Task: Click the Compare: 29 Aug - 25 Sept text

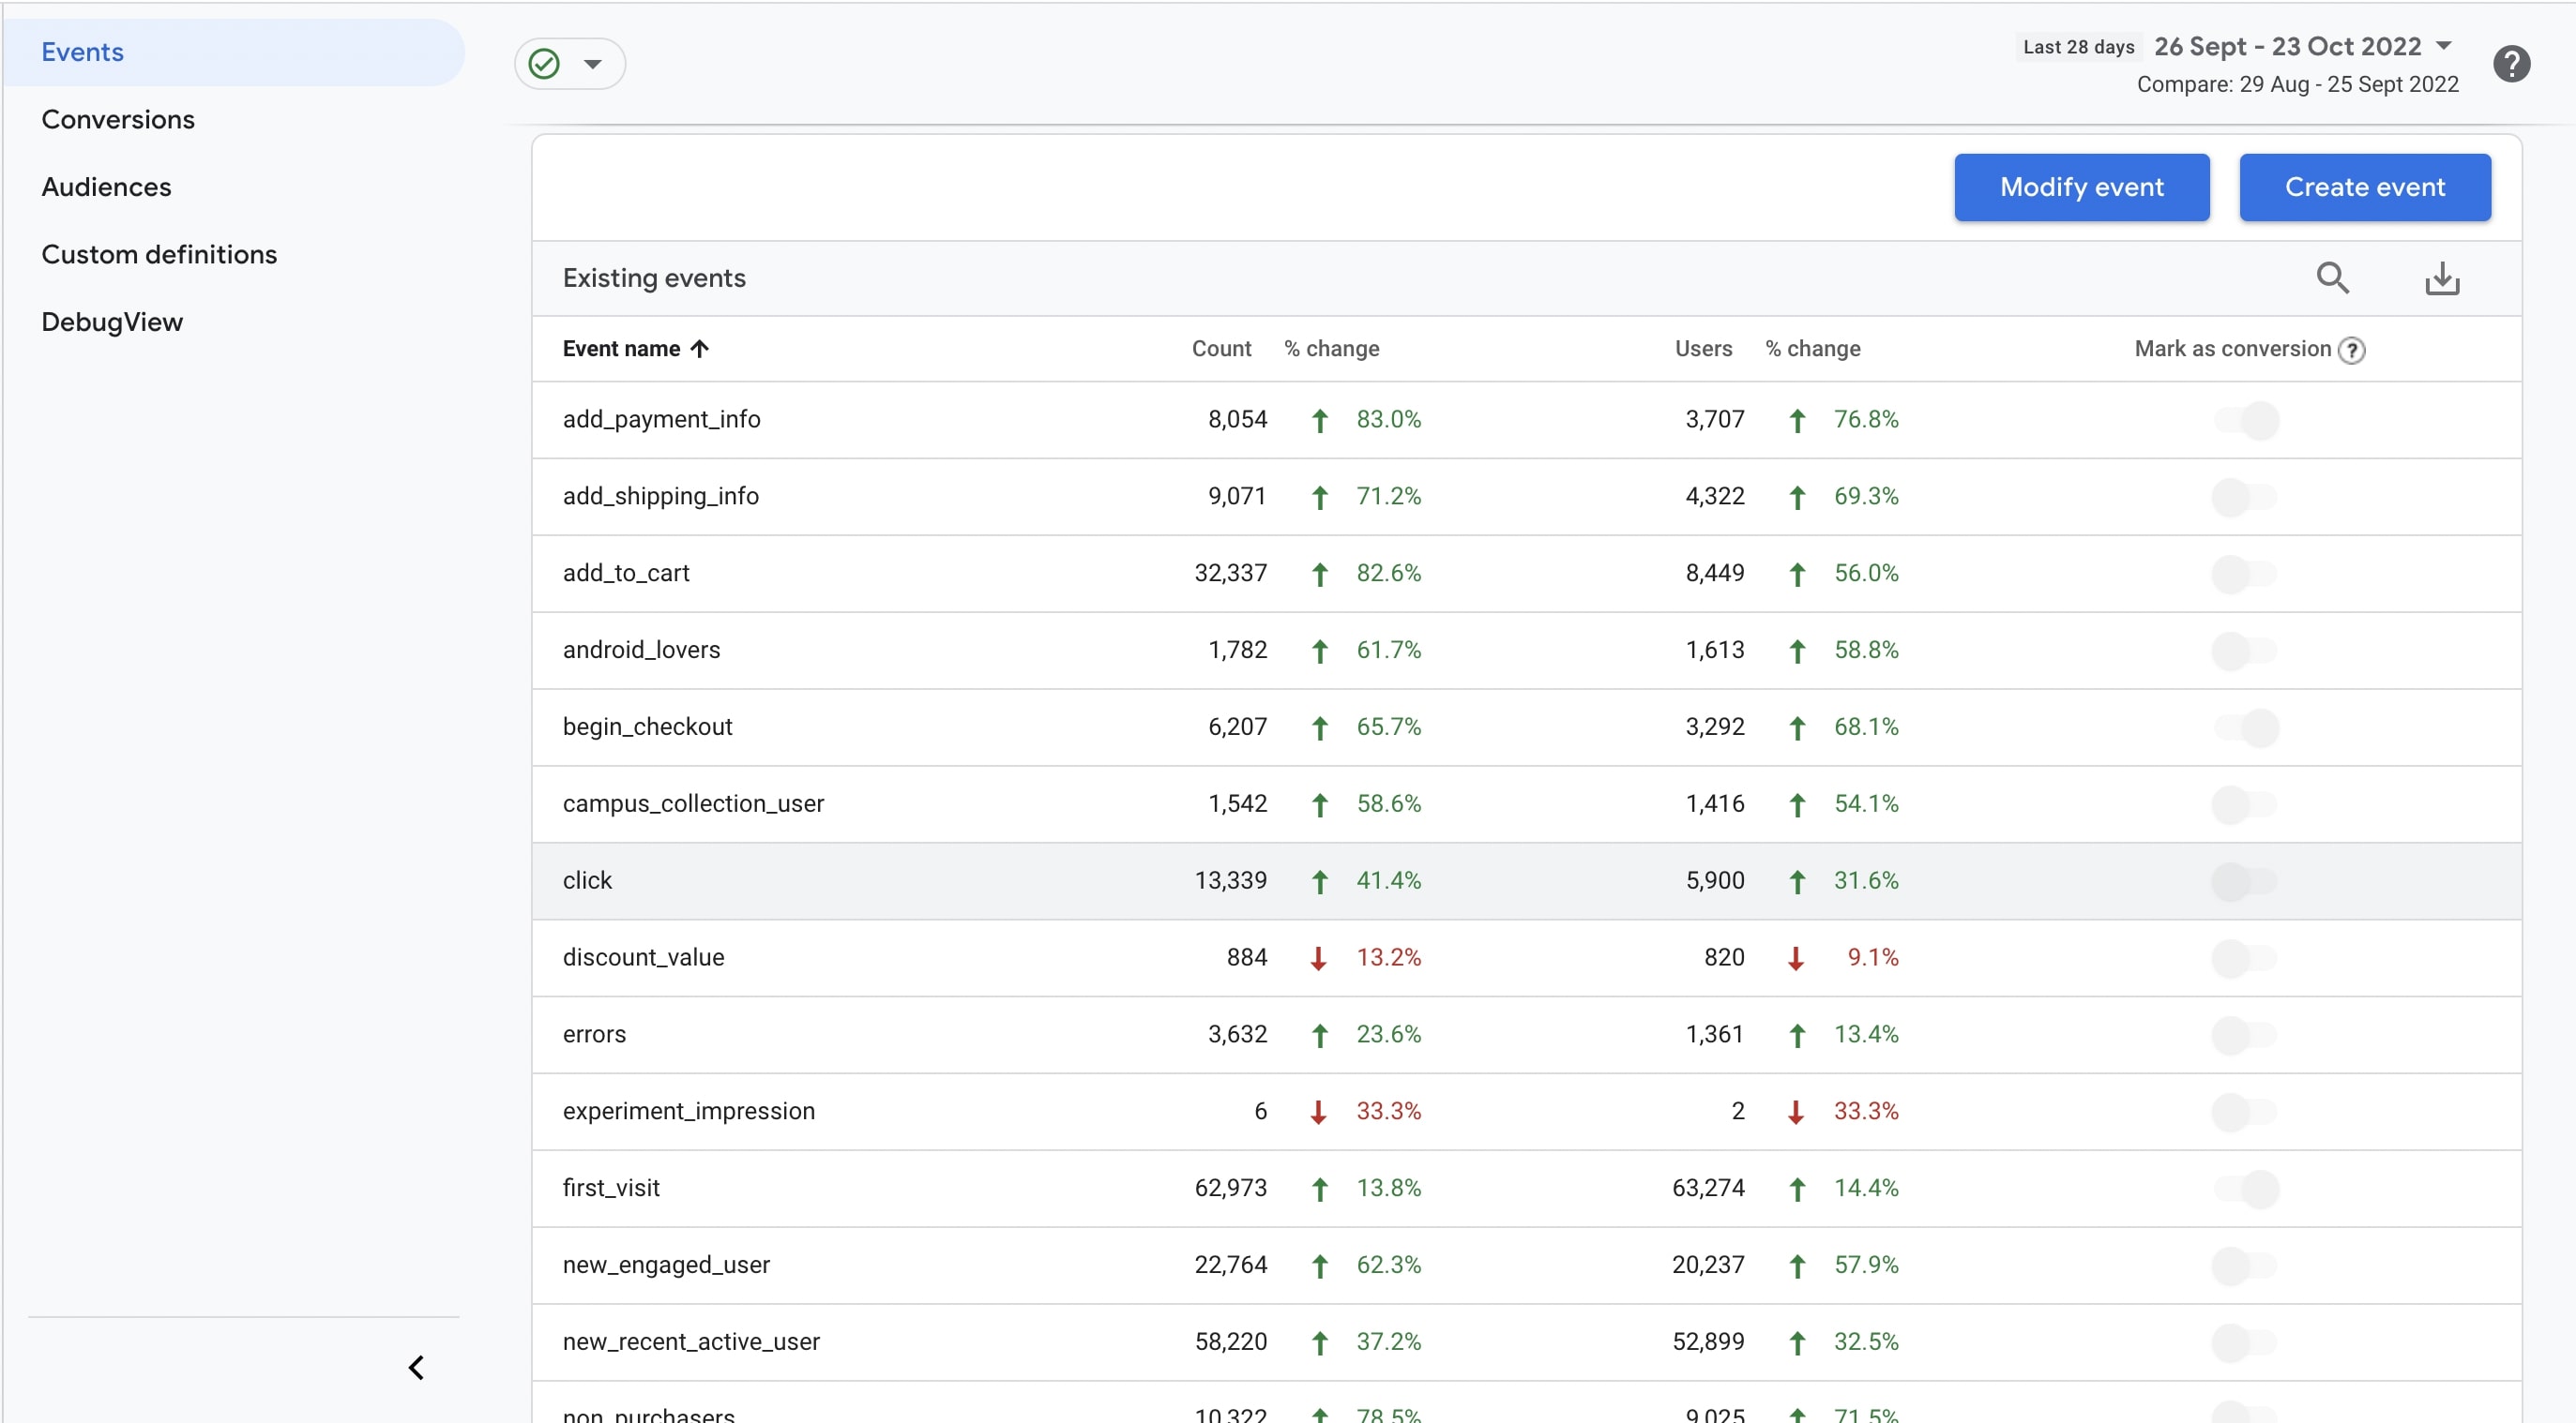Action: click(2297, 85)
